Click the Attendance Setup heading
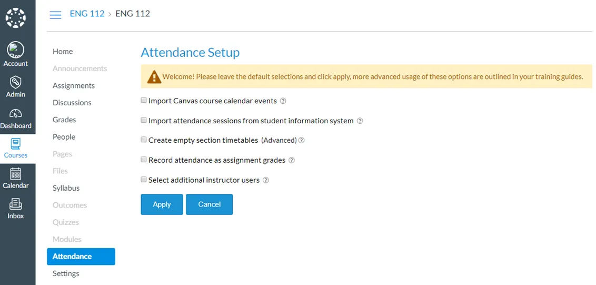Image resolution: width=596 pixels, height=285 pixels. tap(190, 53)
